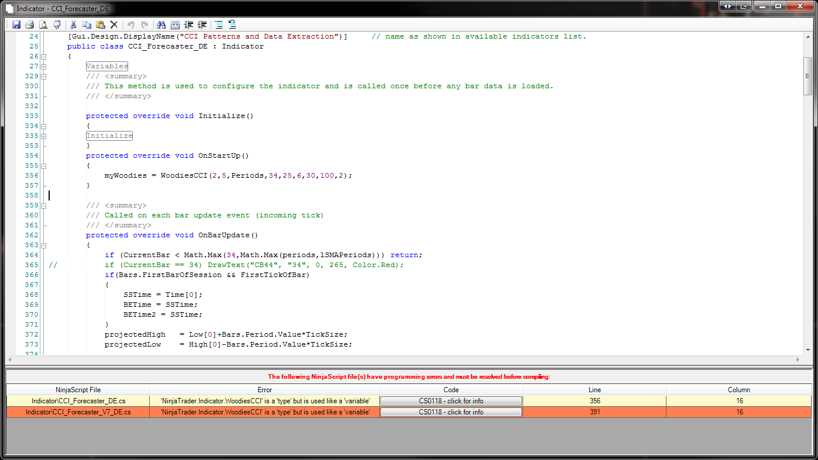The width and height of the screenshot is (818, 460).
Task: Click the collapsed Initialize region box
Action: tap(109, 136)
